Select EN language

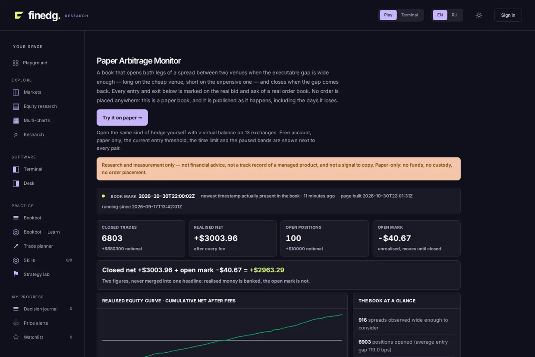(440, 15)
